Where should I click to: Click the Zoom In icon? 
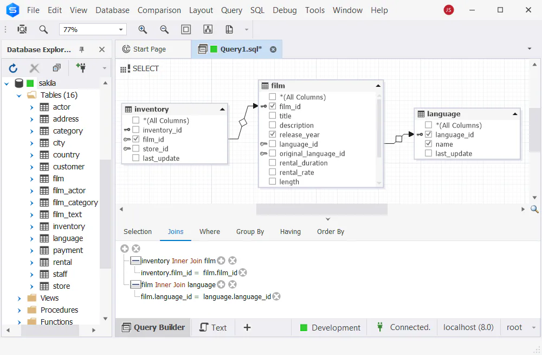click(x=143, y=29)
